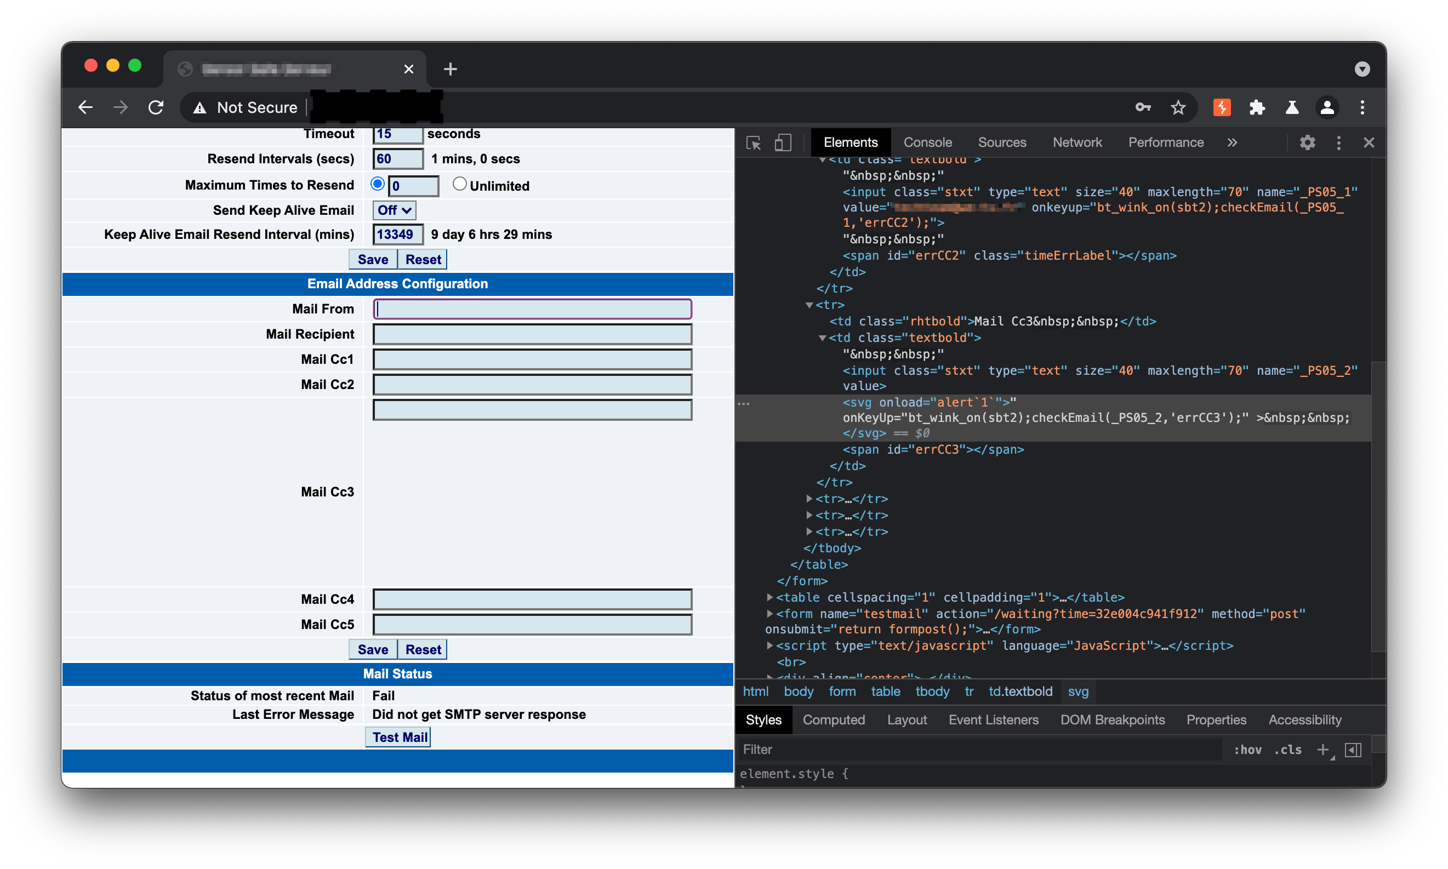Screen dimensions: 1448x869
Task: Add new style rule with plus icon
Action: point(1322,750)
